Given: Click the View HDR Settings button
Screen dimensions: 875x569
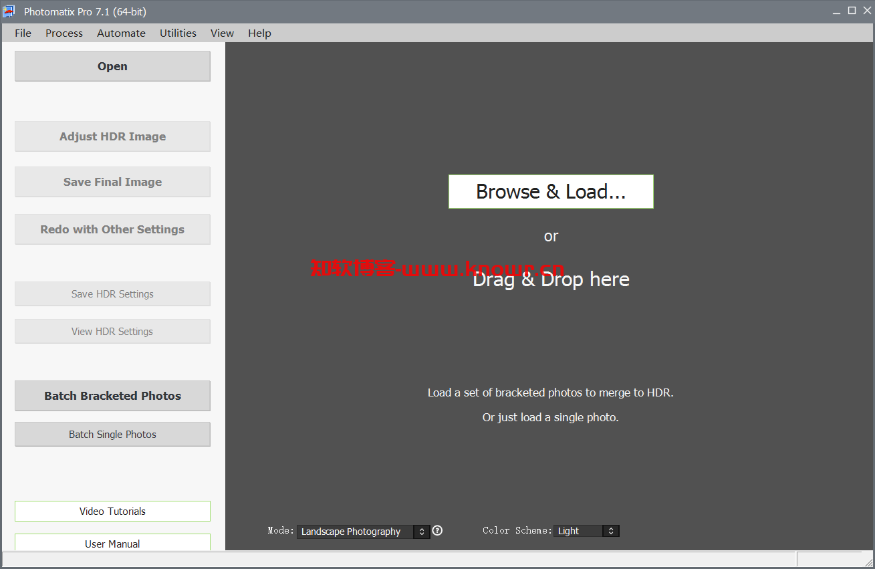Looking at the screenshot, I should click(112, 332).
